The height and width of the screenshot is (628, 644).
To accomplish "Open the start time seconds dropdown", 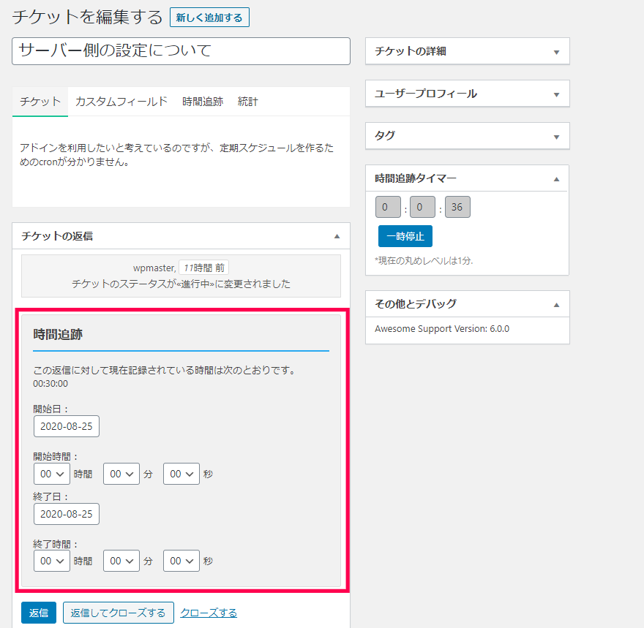I will click(181, 473).
